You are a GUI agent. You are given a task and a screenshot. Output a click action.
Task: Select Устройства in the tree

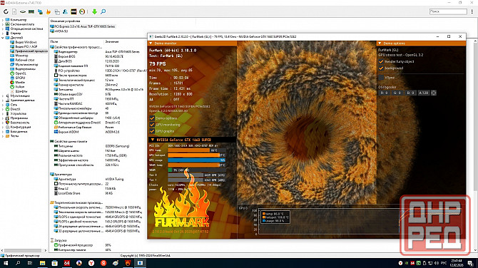point(19,113)
